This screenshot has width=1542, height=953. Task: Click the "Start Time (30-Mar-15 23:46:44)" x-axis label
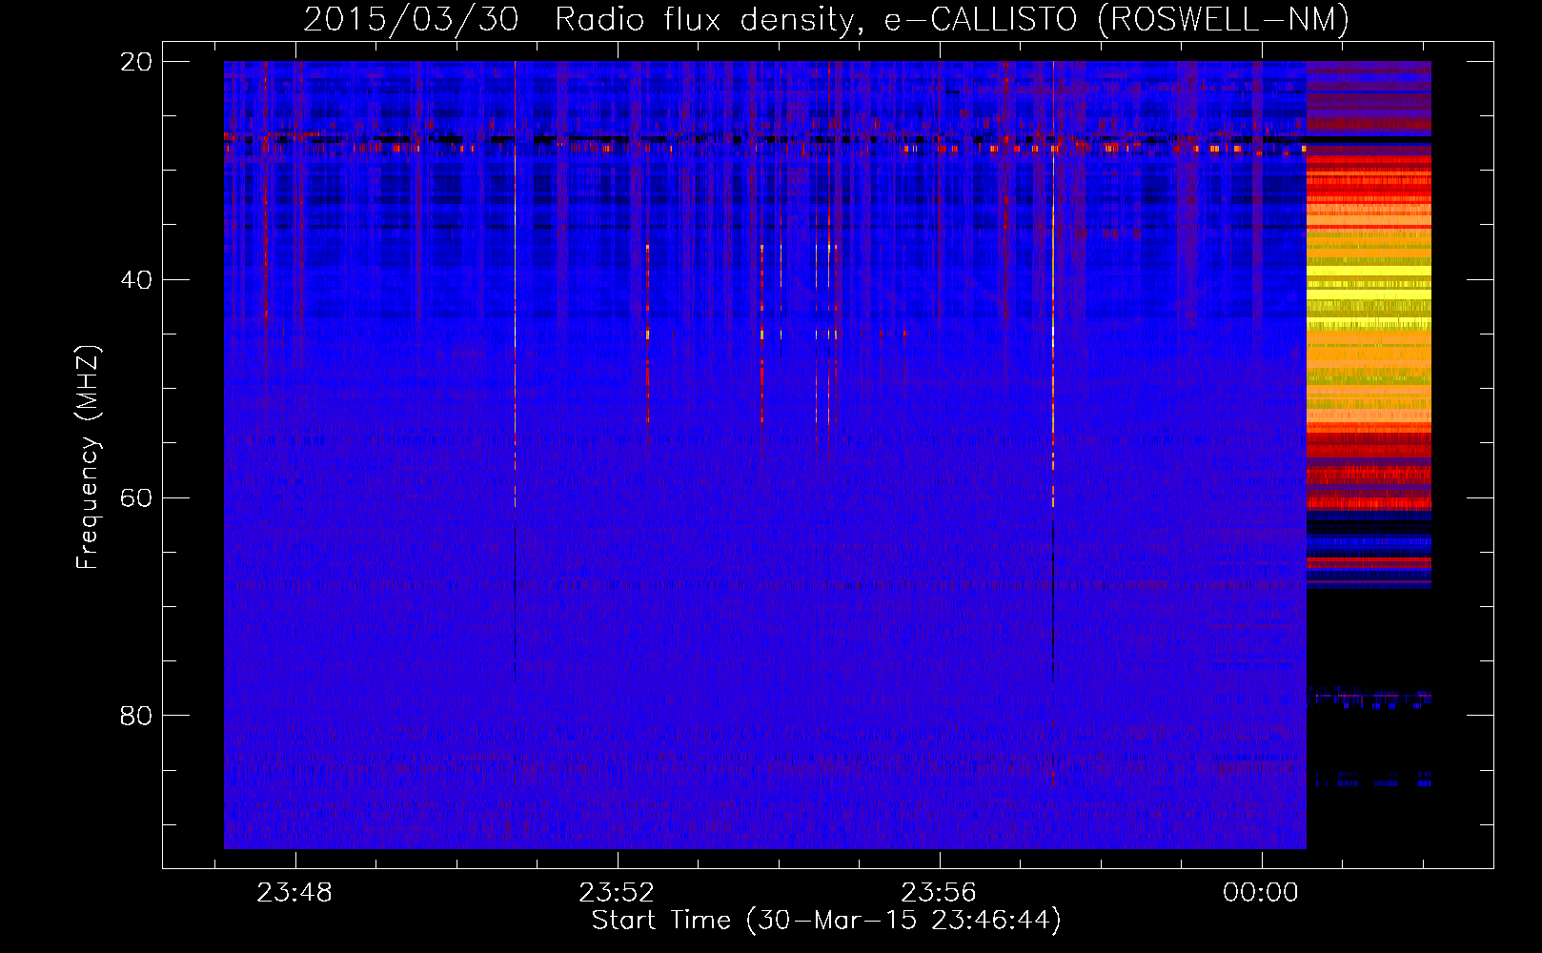(826, 921)
